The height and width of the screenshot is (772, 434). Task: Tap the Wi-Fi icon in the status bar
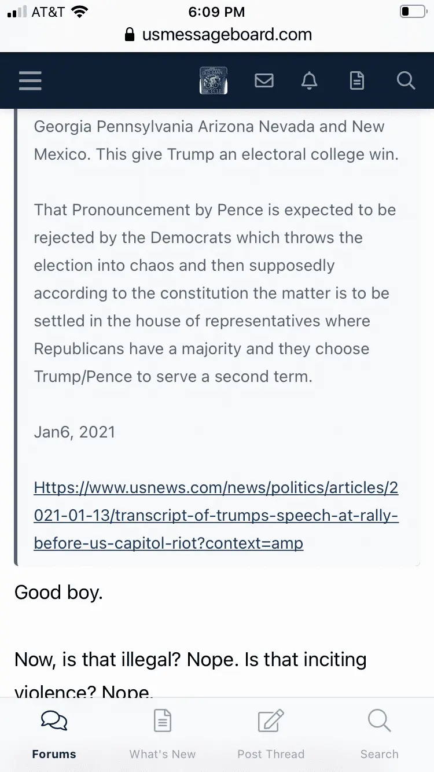[x=80, y=12]
